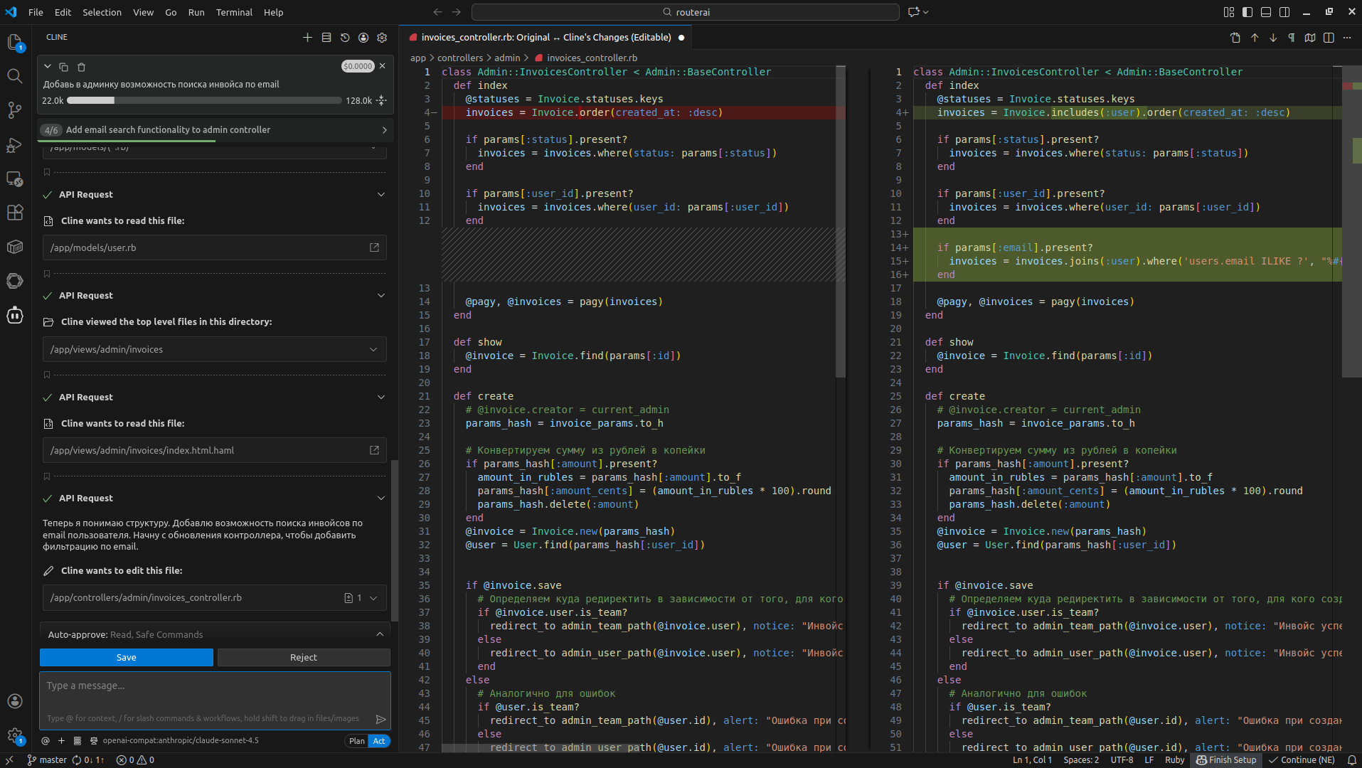The image size is (1362, 768).
Task: Switch Cline to Plan mode
Action: pos(356,741)
